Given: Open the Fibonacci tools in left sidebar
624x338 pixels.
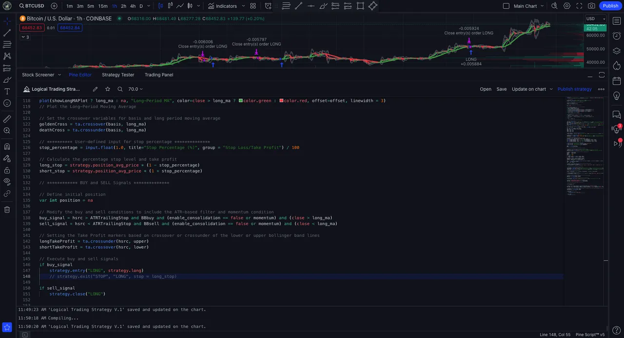Looking at the screenshot, I should click(x=7, y=44).
